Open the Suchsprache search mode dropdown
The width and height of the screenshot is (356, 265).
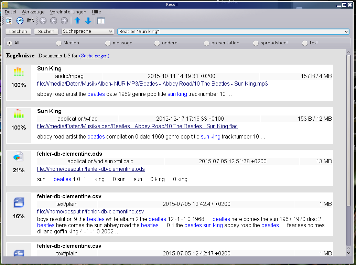click(x=88, y=31)
